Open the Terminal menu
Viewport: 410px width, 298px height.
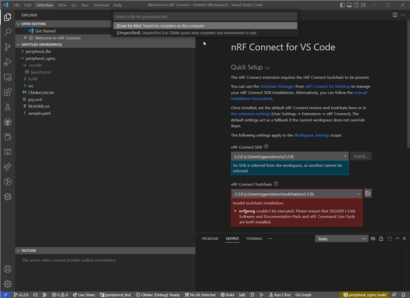pyautogui.click(x=101, y=5)
